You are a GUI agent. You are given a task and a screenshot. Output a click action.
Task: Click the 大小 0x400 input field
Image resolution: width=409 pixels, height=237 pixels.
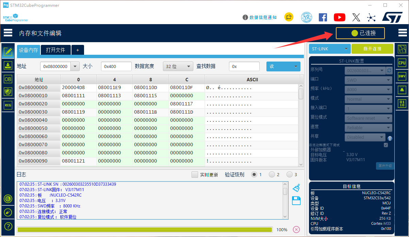(116, 67)
